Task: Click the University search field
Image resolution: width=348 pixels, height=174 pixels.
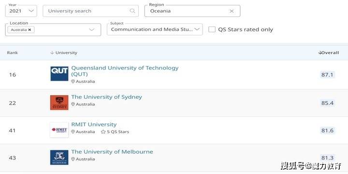Action: click(90, 11)
